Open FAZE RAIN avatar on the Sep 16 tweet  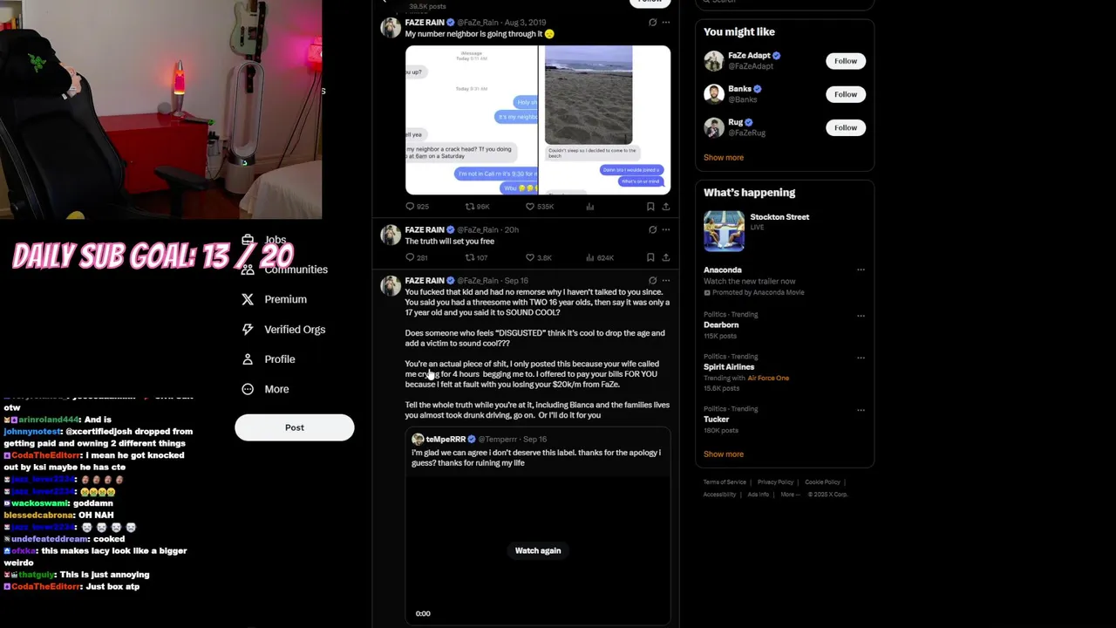click(391, 285)
